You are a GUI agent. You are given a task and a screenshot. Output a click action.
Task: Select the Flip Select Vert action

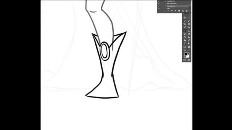pyautogui.click(x=172, y=4)
